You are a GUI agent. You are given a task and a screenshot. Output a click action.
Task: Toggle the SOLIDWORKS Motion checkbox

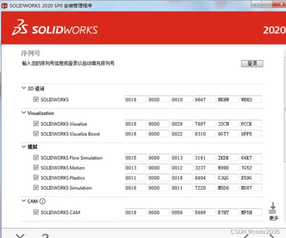pyautogui.click(x=36, y=168)
